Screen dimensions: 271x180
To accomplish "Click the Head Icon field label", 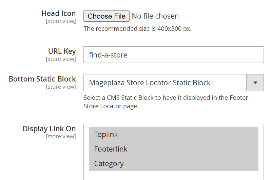I will pyautogui.click(x=59, y=14).
